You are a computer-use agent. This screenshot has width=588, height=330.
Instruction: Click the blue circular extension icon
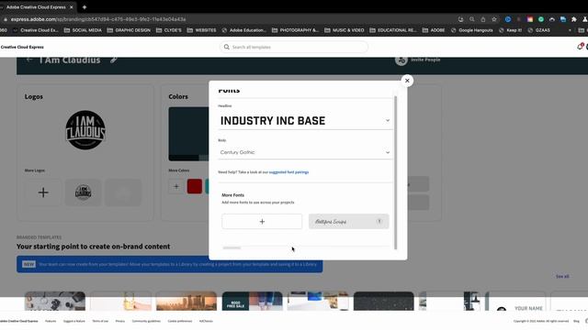(508, 19)
